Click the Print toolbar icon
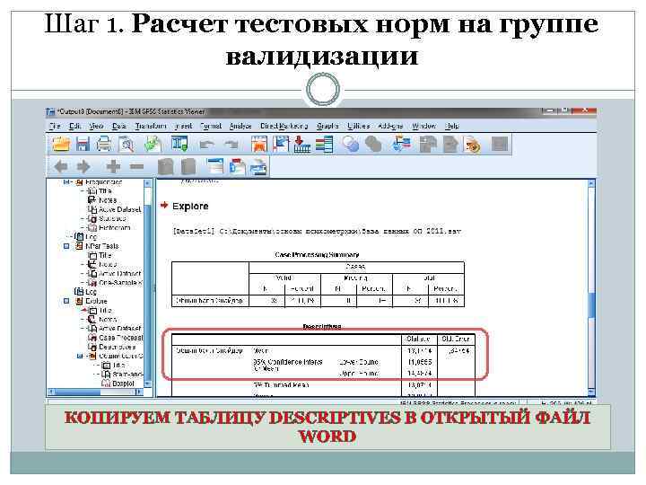This screenshot has height=485, width=646. [104, 145]
